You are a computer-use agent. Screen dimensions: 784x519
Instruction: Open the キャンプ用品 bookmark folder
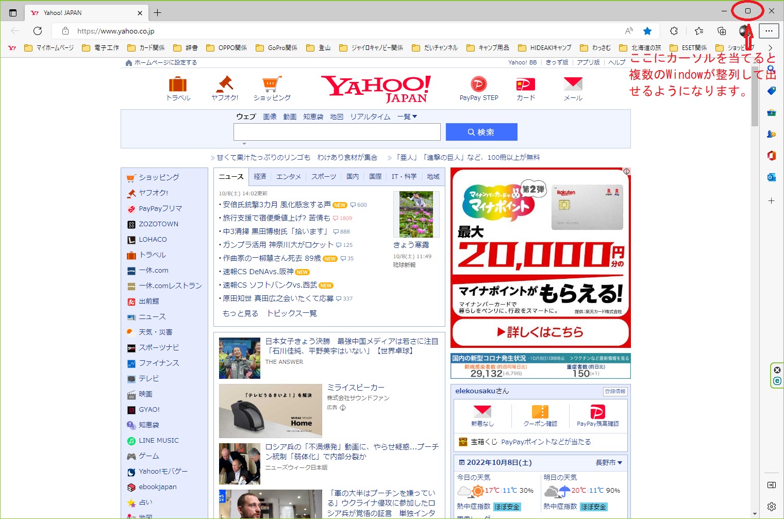488,48
